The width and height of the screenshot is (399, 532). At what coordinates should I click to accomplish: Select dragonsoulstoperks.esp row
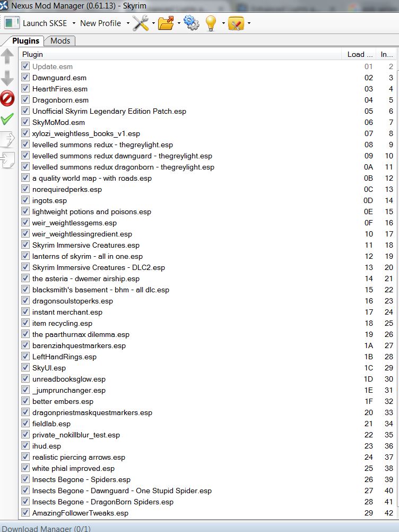(x=207, y=301)
